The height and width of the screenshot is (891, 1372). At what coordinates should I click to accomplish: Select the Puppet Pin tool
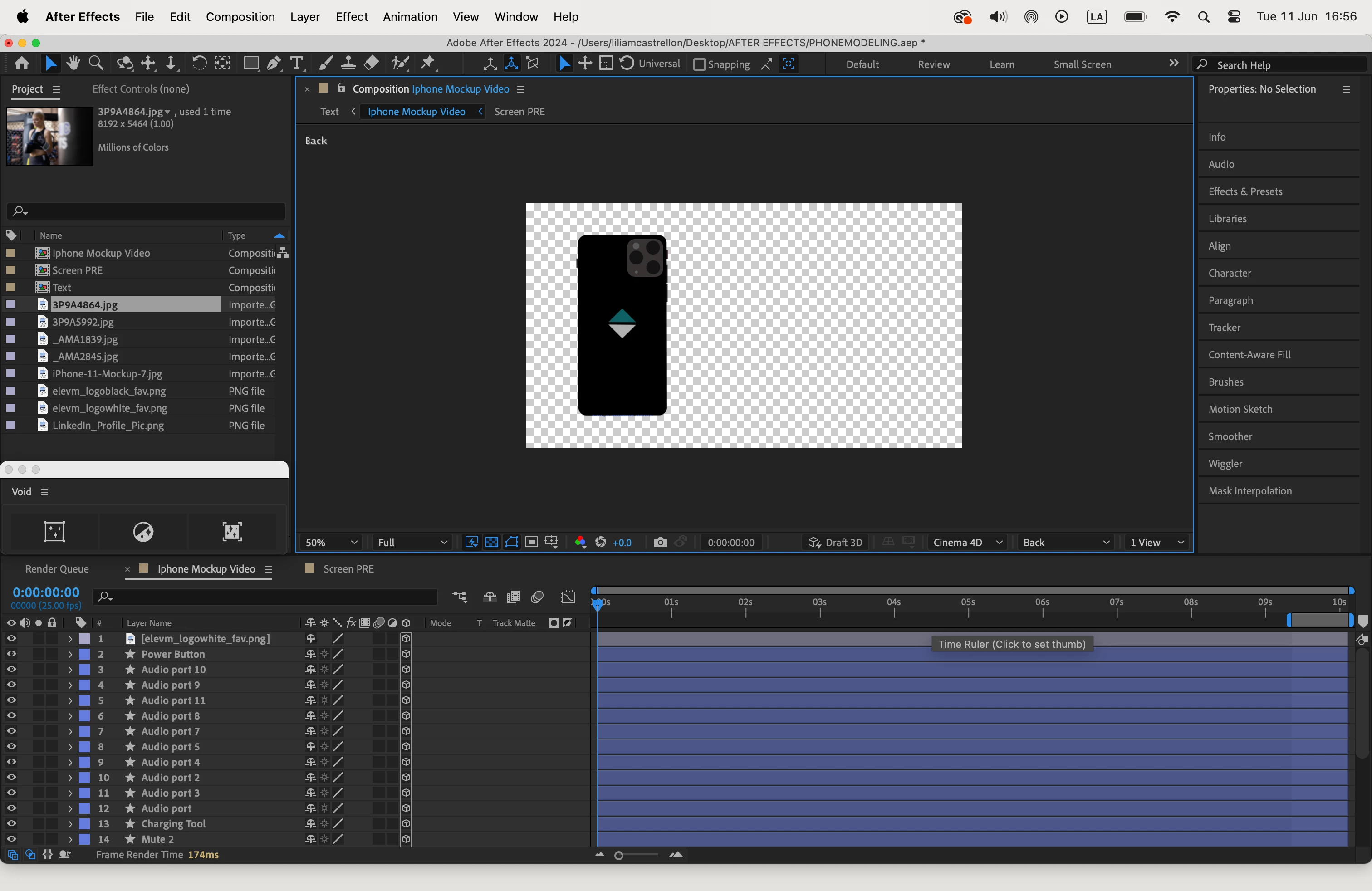click(x=428, y=64)
